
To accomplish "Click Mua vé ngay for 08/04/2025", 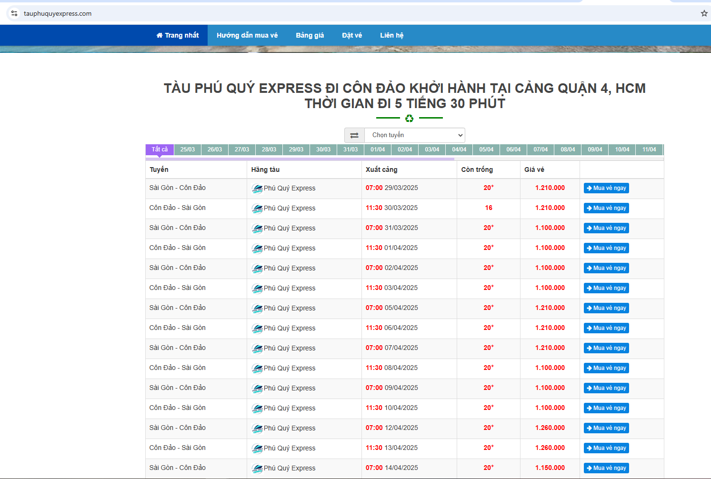I will [606, 368].
